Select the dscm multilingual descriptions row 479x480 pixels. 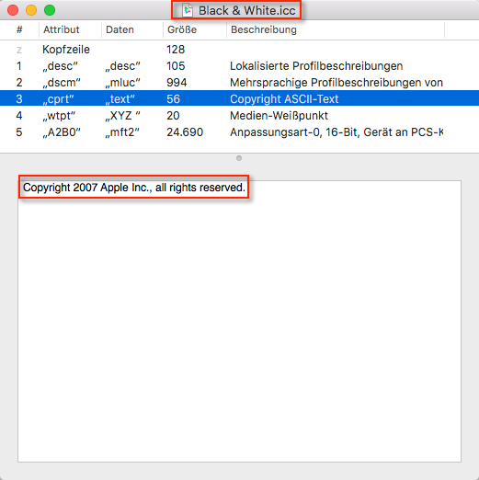239,83
